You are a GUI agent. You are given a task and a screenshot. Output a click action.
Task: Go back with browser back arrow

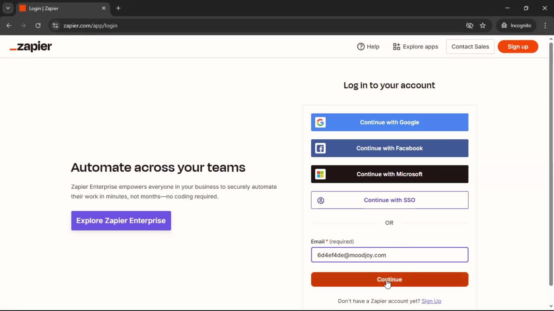(x=9, y=26)
